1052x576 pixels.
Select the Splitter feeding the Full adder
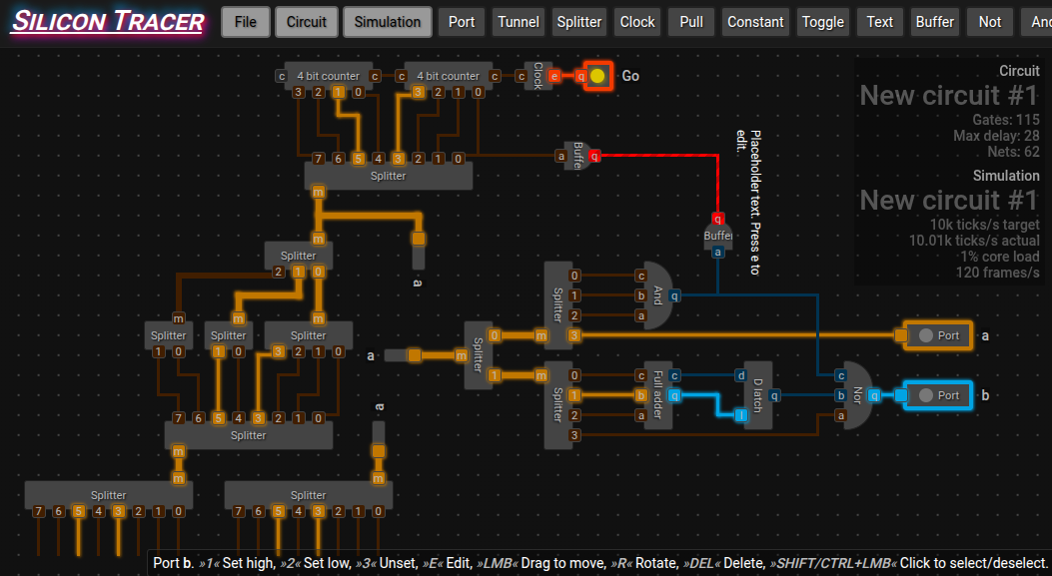(x=557, y=405)
